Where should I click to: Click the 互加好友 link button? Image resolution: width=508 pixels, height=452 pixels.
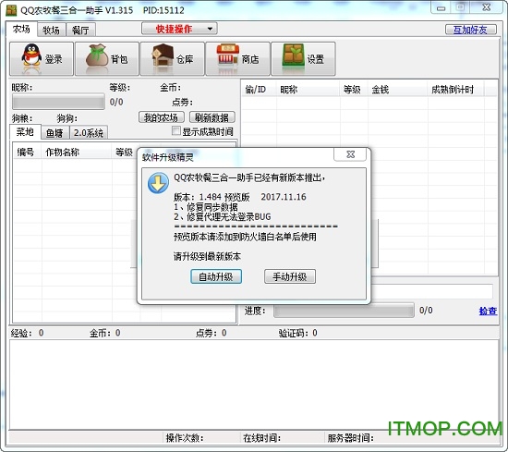click(470, 30)
